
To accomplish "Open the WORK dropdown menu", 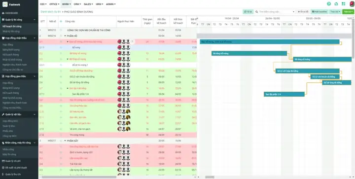I will tap(67, 4).
